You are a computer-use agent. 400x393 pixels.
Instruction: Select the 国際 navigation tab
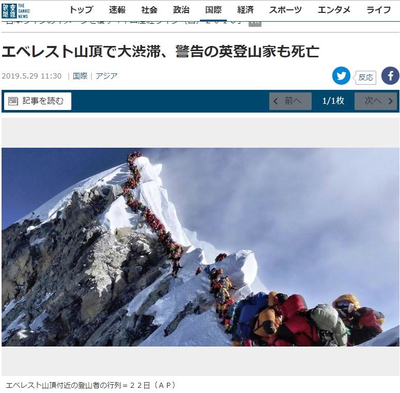(x=213, y=10)
